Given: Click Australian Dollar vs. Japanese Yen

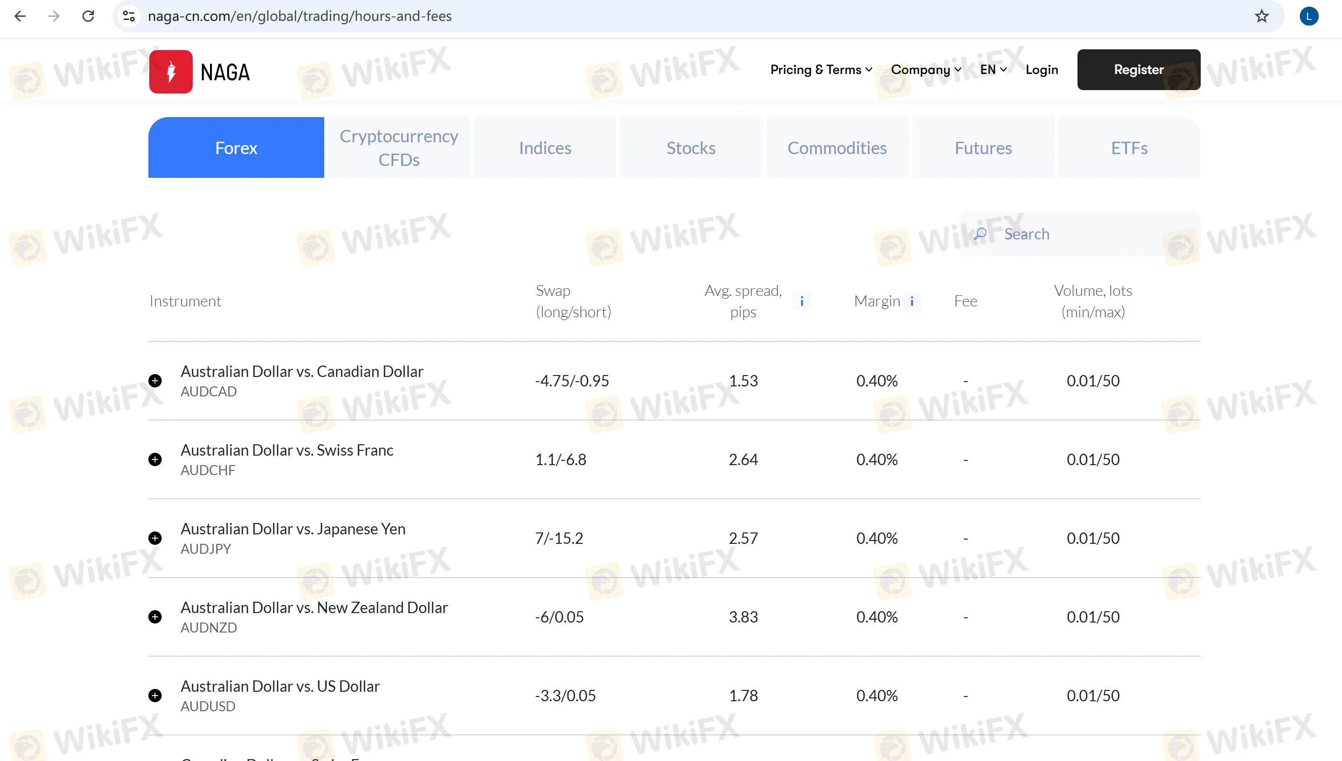Looking at the screenshot, I should [293, 529].
